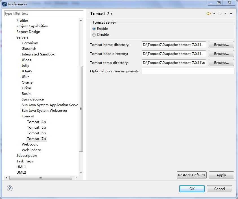Image resolution: width=238 pixels, height=199 pixels.
Task: Click tree vertical scrollbar up arrow
Action: coord(81,20)
